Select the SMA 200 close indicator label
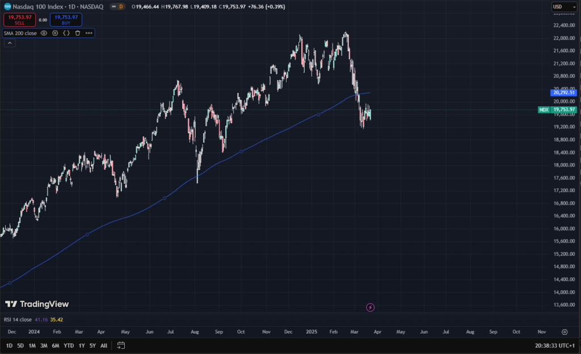581x354 pixels. (x=20, y=33)
